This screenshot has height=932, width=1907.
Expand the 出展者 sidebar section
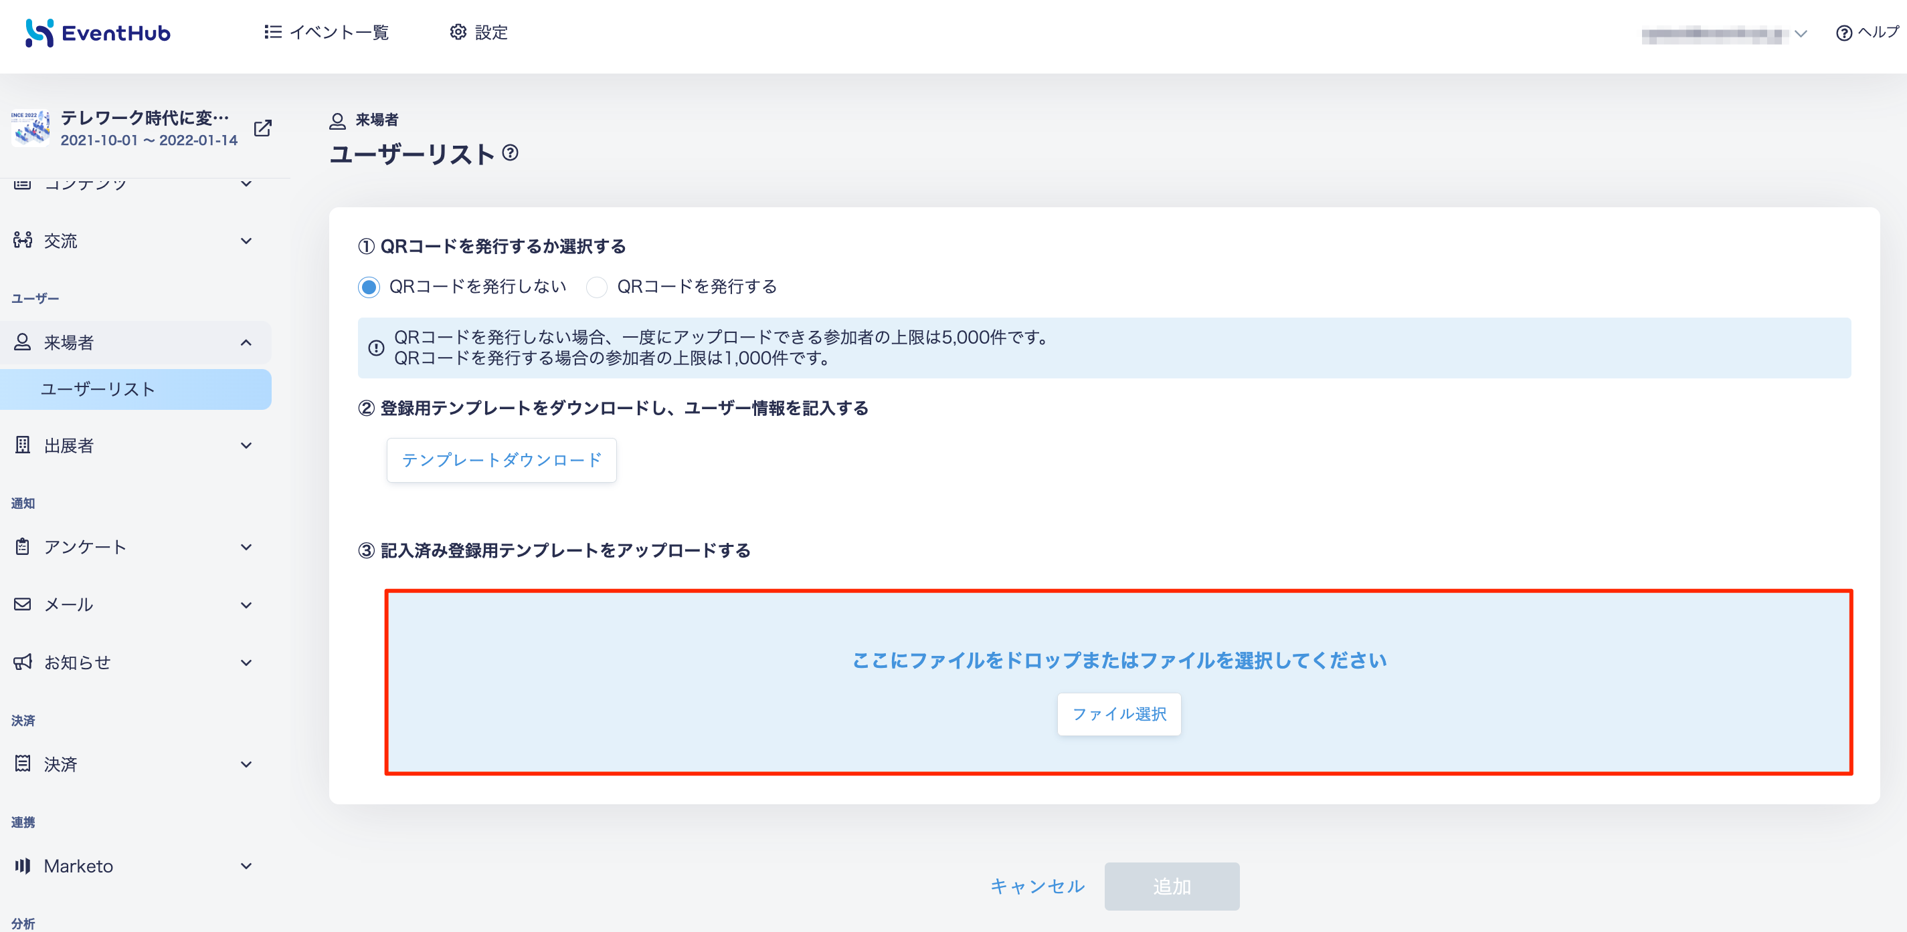(x=246, y=445)
